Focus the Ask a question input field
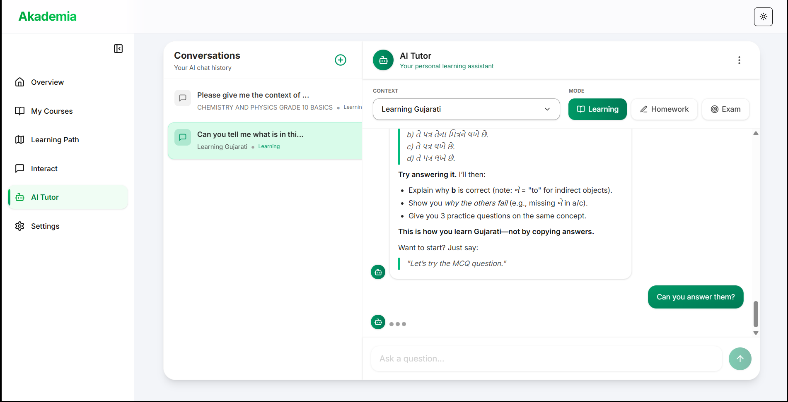This screenshot has height=402, width=788. point(546,359)
